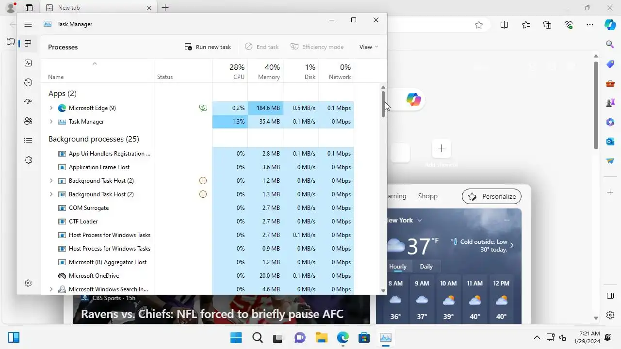Click the Task Manager scrollbar down arrow
The height and width of the screenshot is (349, 621).
[x=383, y=291]
